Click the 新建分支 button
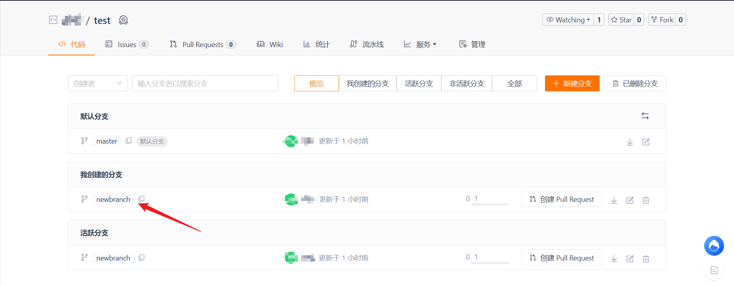The image size is (734, 286). (x=572, y=84)
